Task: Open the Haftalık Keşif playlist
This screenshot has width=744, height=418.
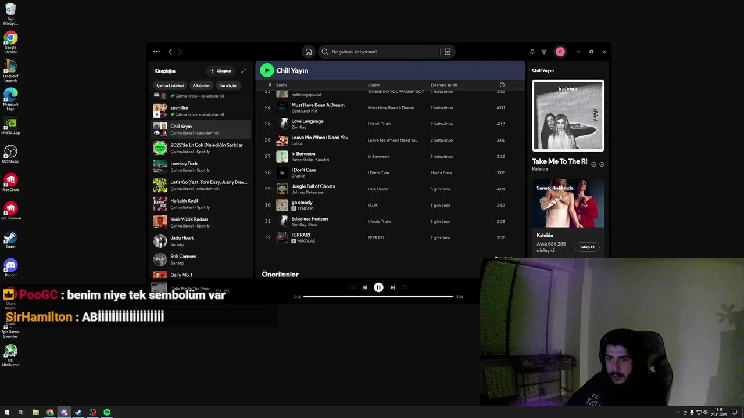Action: click(x=201, y=204)
